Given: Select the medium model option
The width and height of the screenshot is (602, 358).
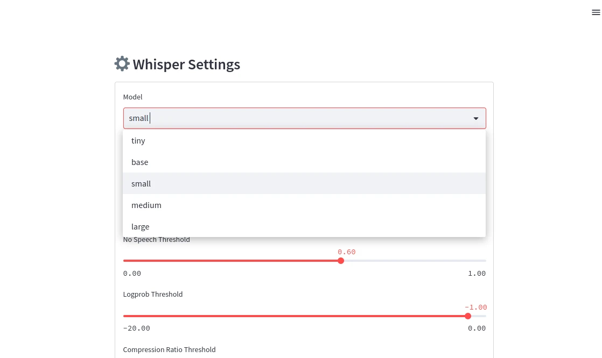Looking at the screenshot, I should tap(146, 205).
